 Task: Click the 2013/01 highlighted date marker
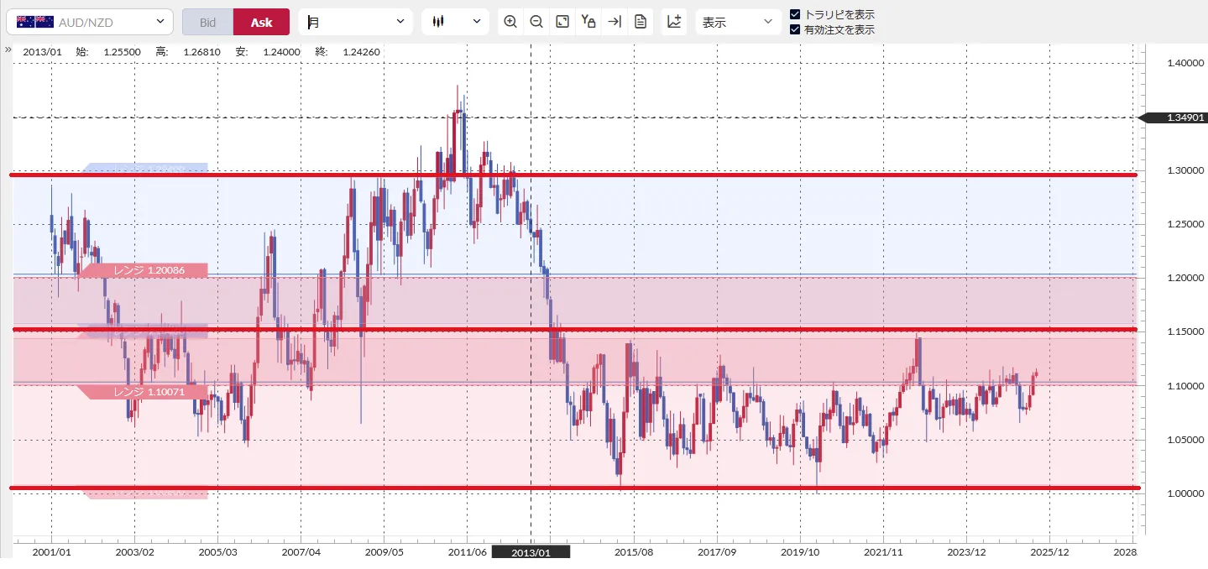click(531, 552)
